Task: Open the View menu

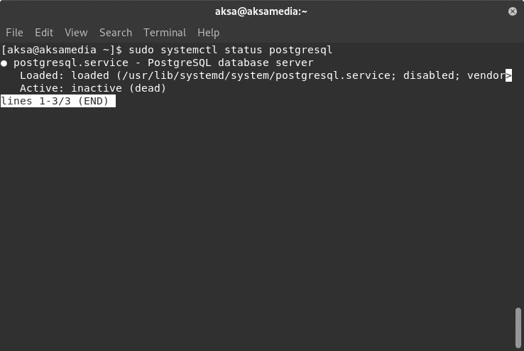Action: coord(76,33)
